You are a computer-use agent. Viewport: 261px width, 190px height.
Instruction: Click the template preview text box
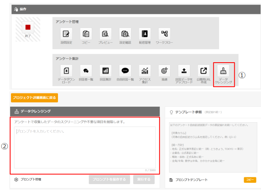pos(213,148)
